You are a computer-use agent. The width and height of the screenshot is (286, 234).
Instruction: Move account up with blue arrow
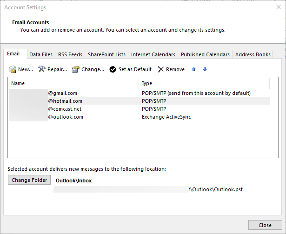pos(194,69)
